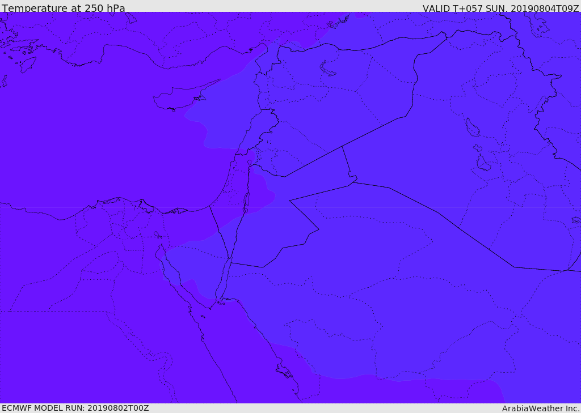Click the ArabiaWeather Inc credit text
The height and width of the screenshot is (413, 581).
tap(541, 408)
